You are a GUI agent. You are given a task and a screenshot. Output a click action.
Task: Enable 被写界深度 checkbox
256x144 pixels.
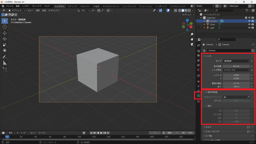click(x=206, y=92)
